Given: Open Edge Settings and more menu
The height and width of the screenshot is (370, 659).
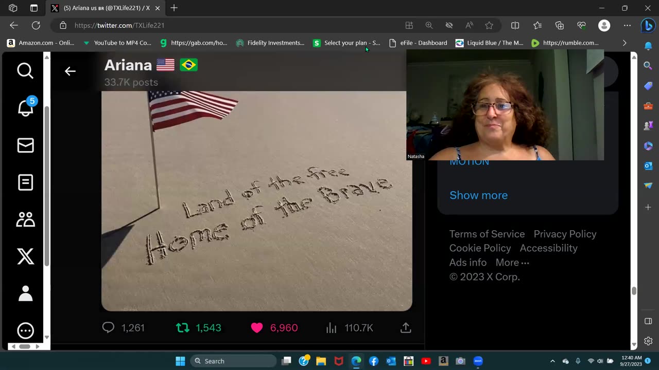Looking at the screenshot, I should 627,25.
